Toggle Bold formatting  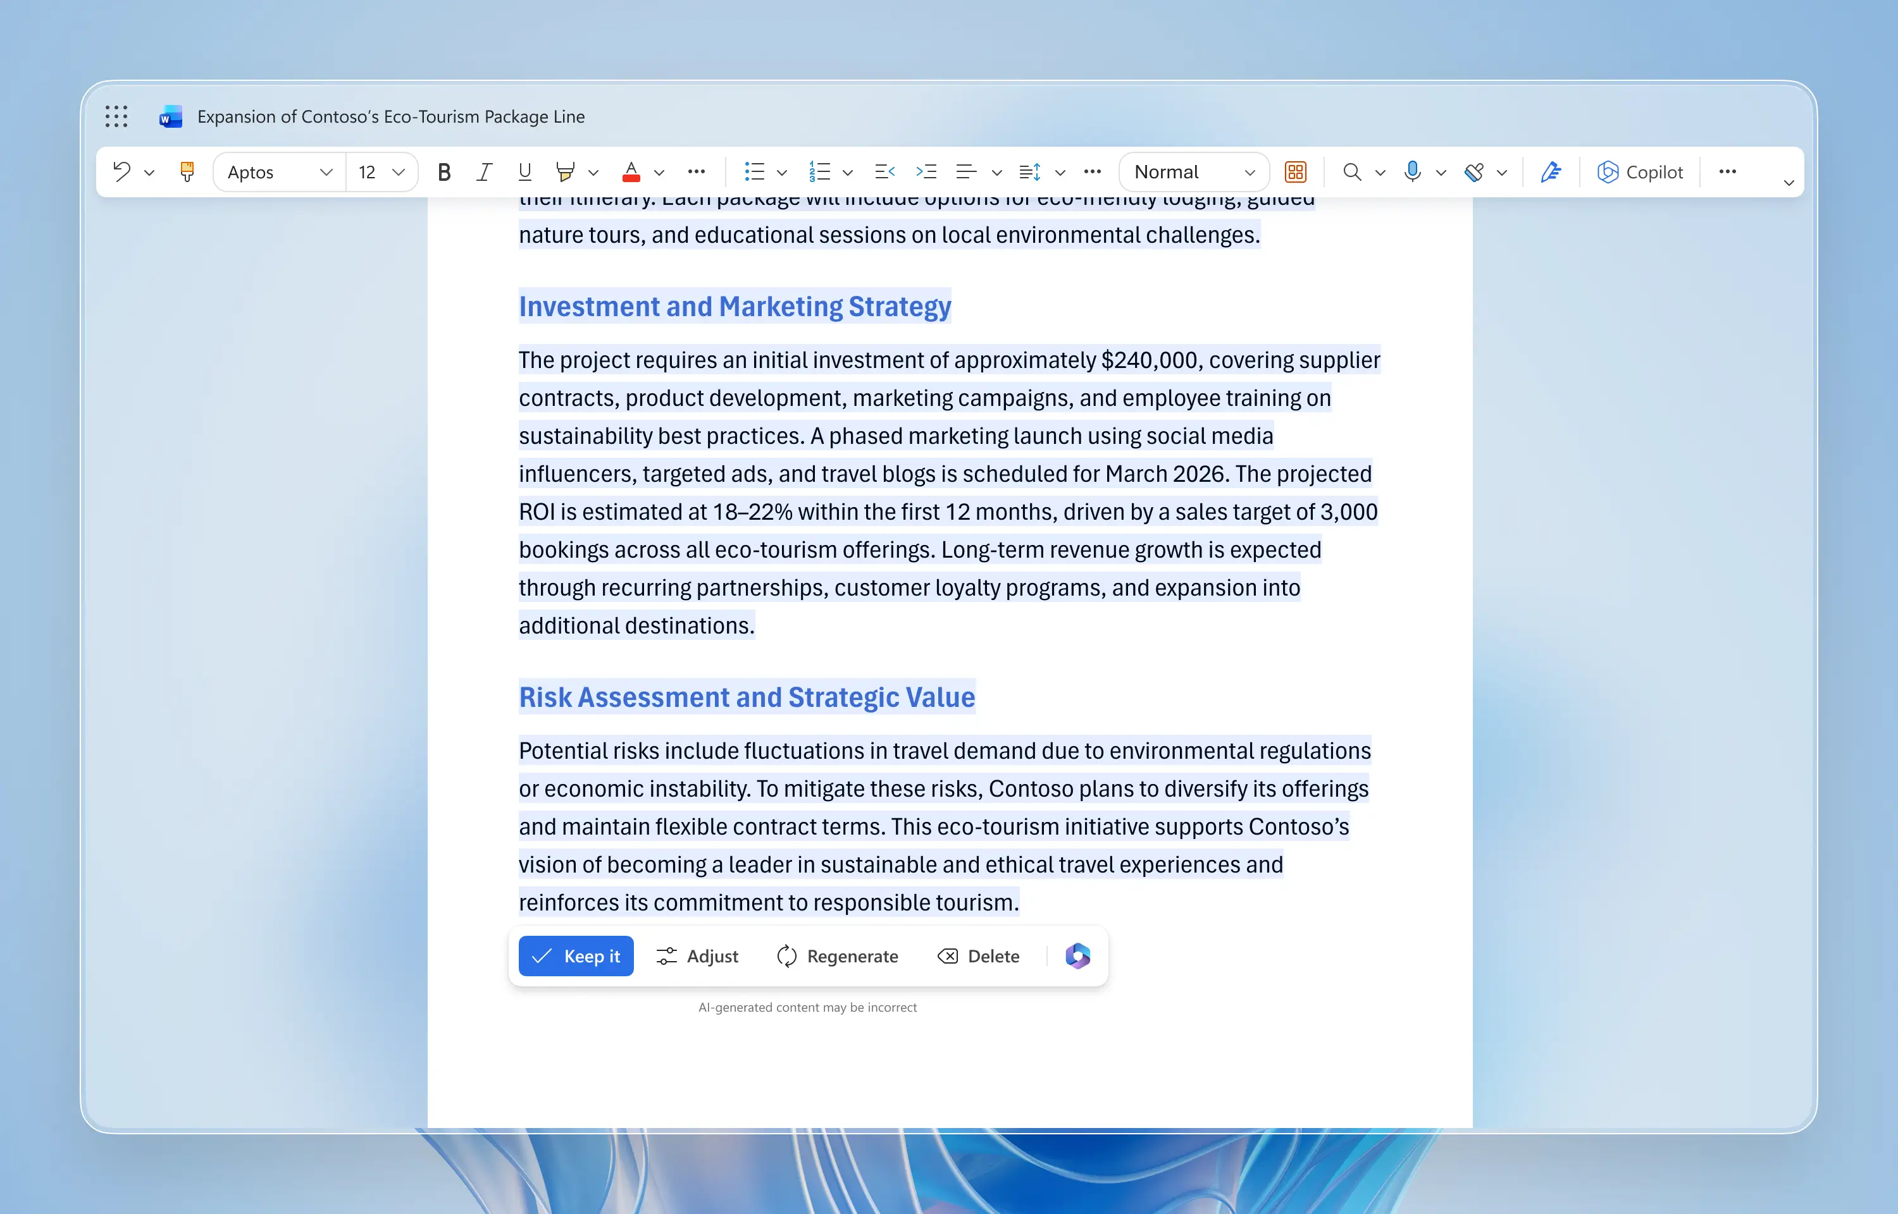click(444, 172)
